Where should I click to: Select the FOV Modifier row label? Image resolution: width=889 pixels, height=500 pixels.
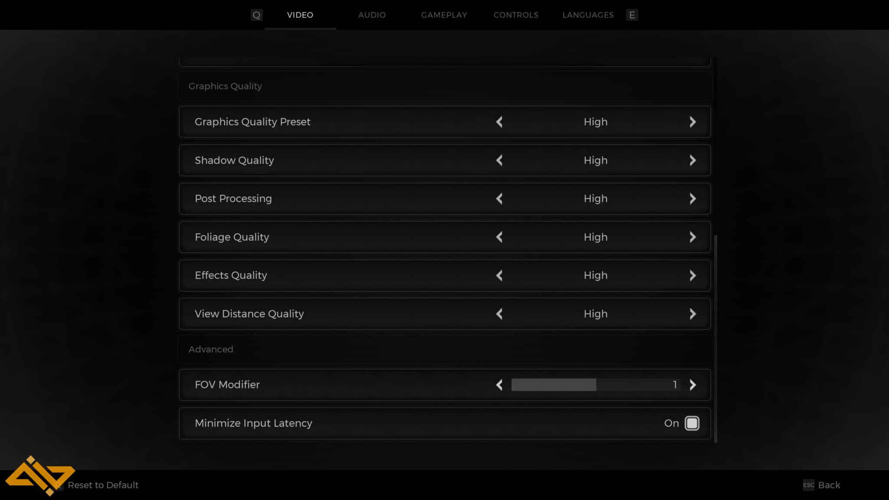(227, 385)
